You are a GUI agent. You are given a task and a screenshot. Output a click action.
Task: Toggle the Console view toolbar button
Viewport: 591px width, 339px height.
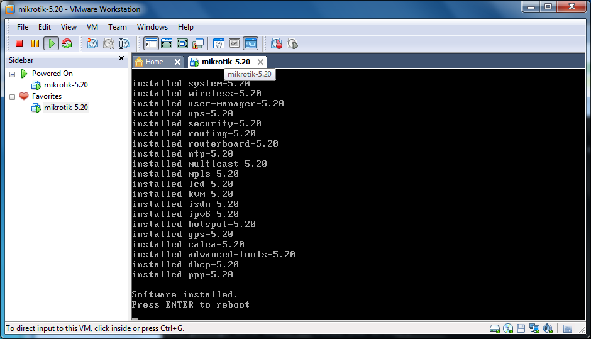pos(251,43)
